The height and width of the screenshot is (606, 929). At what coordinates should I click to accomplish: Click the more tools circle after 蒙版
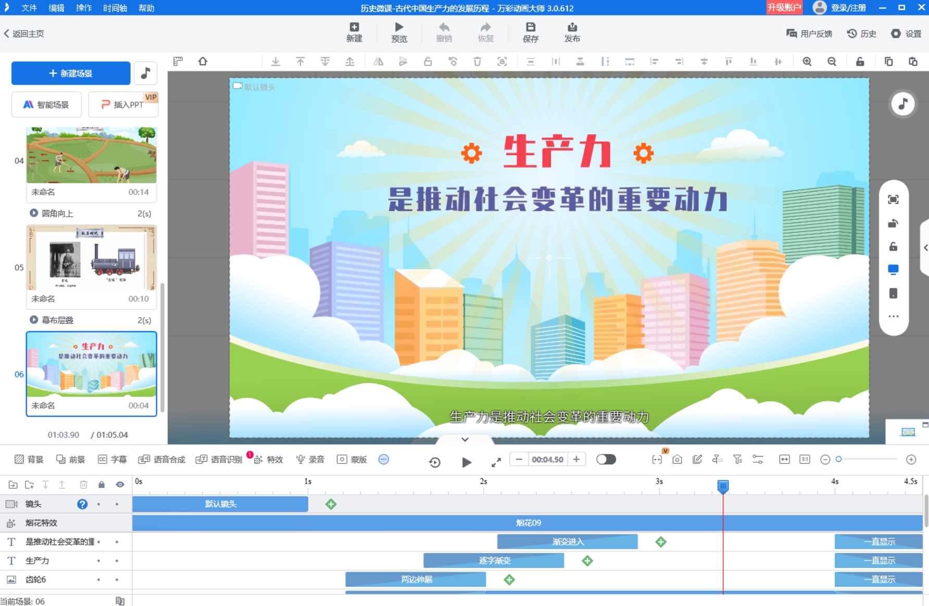click(x=384, y=459)
